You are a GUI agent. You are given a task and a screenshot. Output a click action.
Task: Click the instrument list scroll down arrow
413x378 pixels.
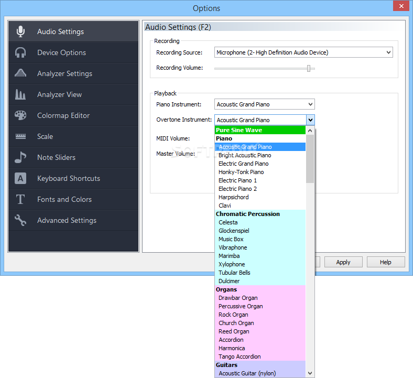pyautogui.click(x=310, y=373)
